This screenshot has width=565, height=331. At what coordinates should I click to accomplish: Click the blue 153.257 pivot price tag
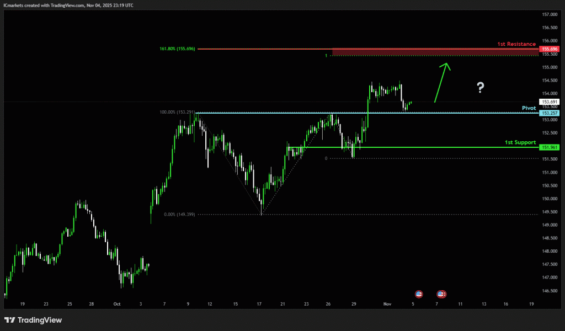[550, 113]
